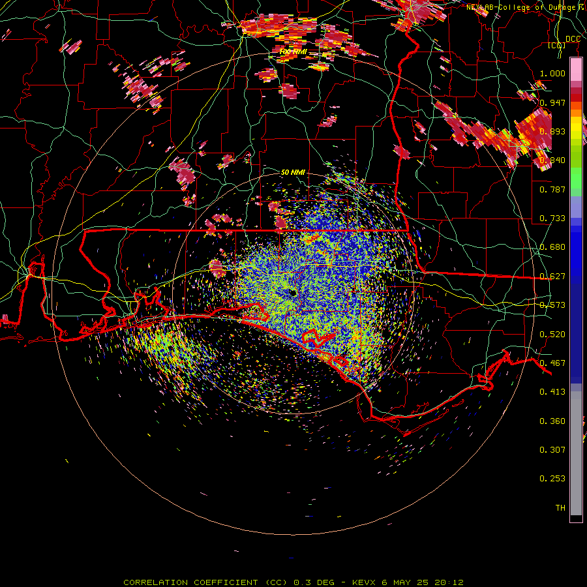Click the TH threshold label
The image size is (587, 587).
coord(560,508)
